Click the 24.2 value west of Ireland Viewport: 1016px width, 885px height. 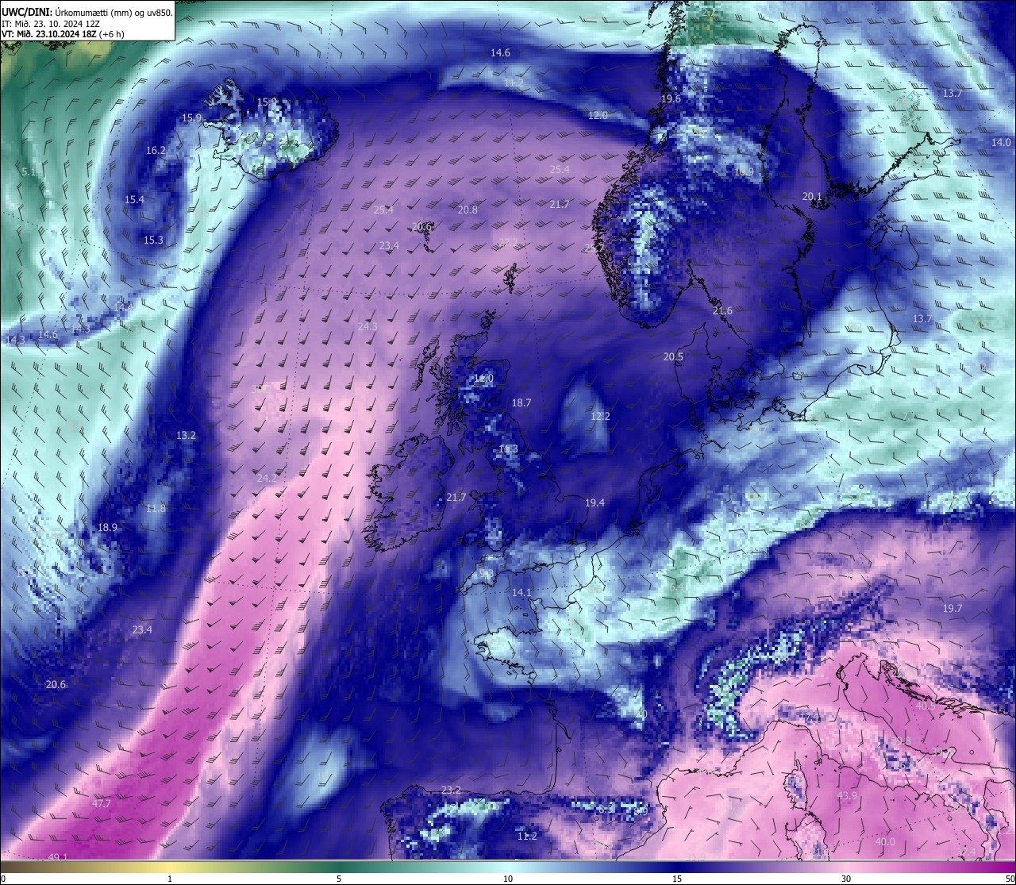[267, 478]
